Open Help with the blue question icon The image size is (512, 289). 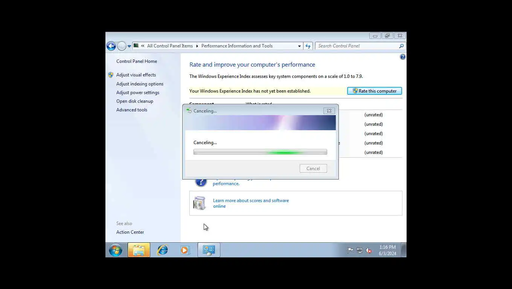click(x=403, y=57)
